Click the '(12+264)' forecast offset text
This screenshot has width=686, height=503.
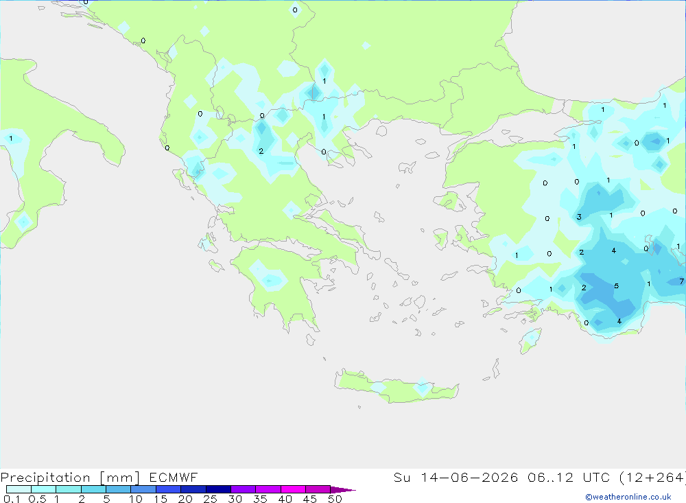652,477
